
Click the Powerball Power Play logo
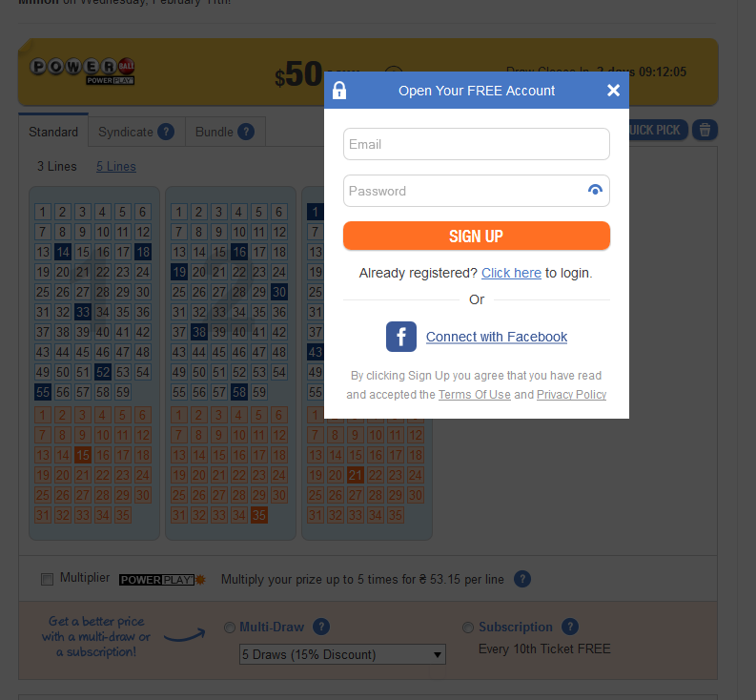(82, 72)
